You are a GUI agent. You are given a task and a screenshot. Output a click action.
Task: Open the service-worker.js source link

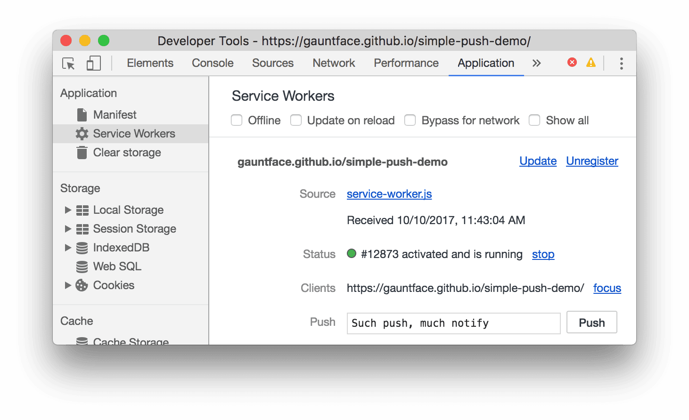pyautogui.click(x=389, y=194)
